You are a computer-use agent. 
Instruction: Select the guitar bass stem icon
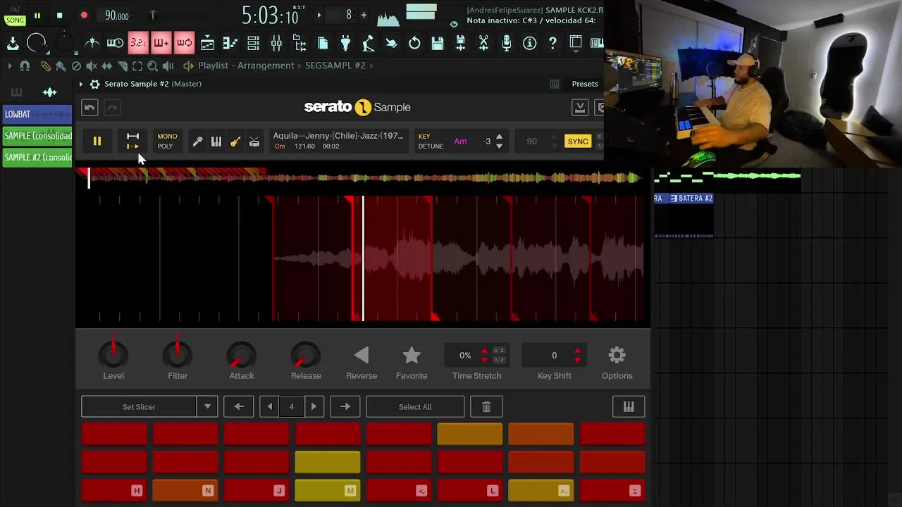pos(235,142)
